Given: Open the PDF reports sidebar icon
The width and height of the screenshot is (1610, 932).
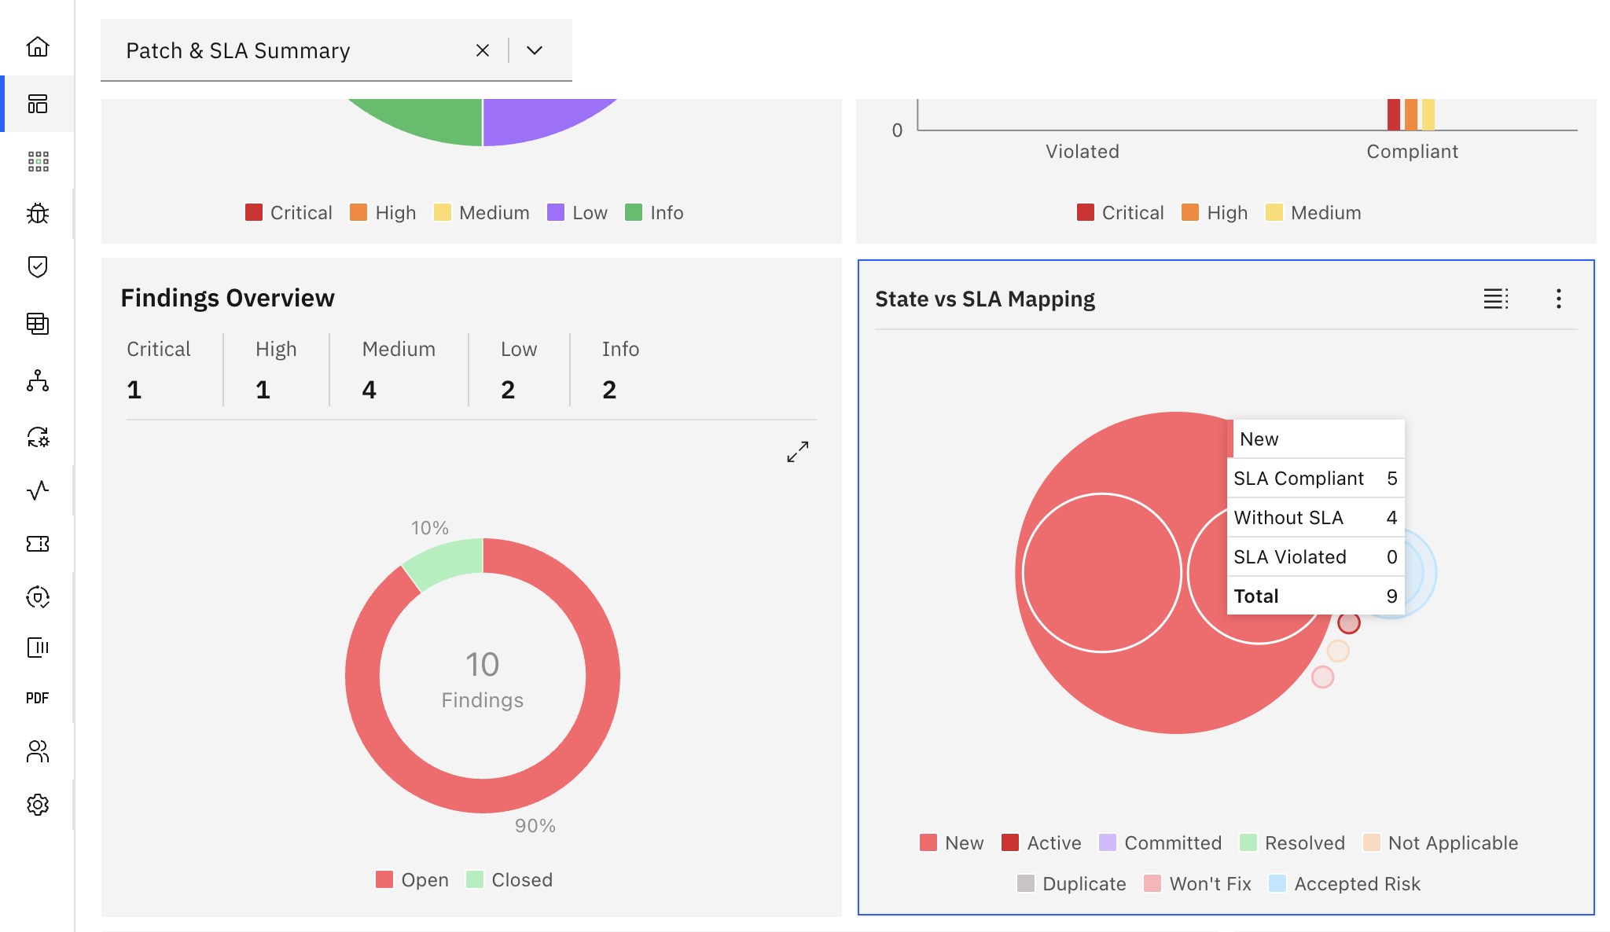Looking at the screenshot, I should click(x=38, y=698).
